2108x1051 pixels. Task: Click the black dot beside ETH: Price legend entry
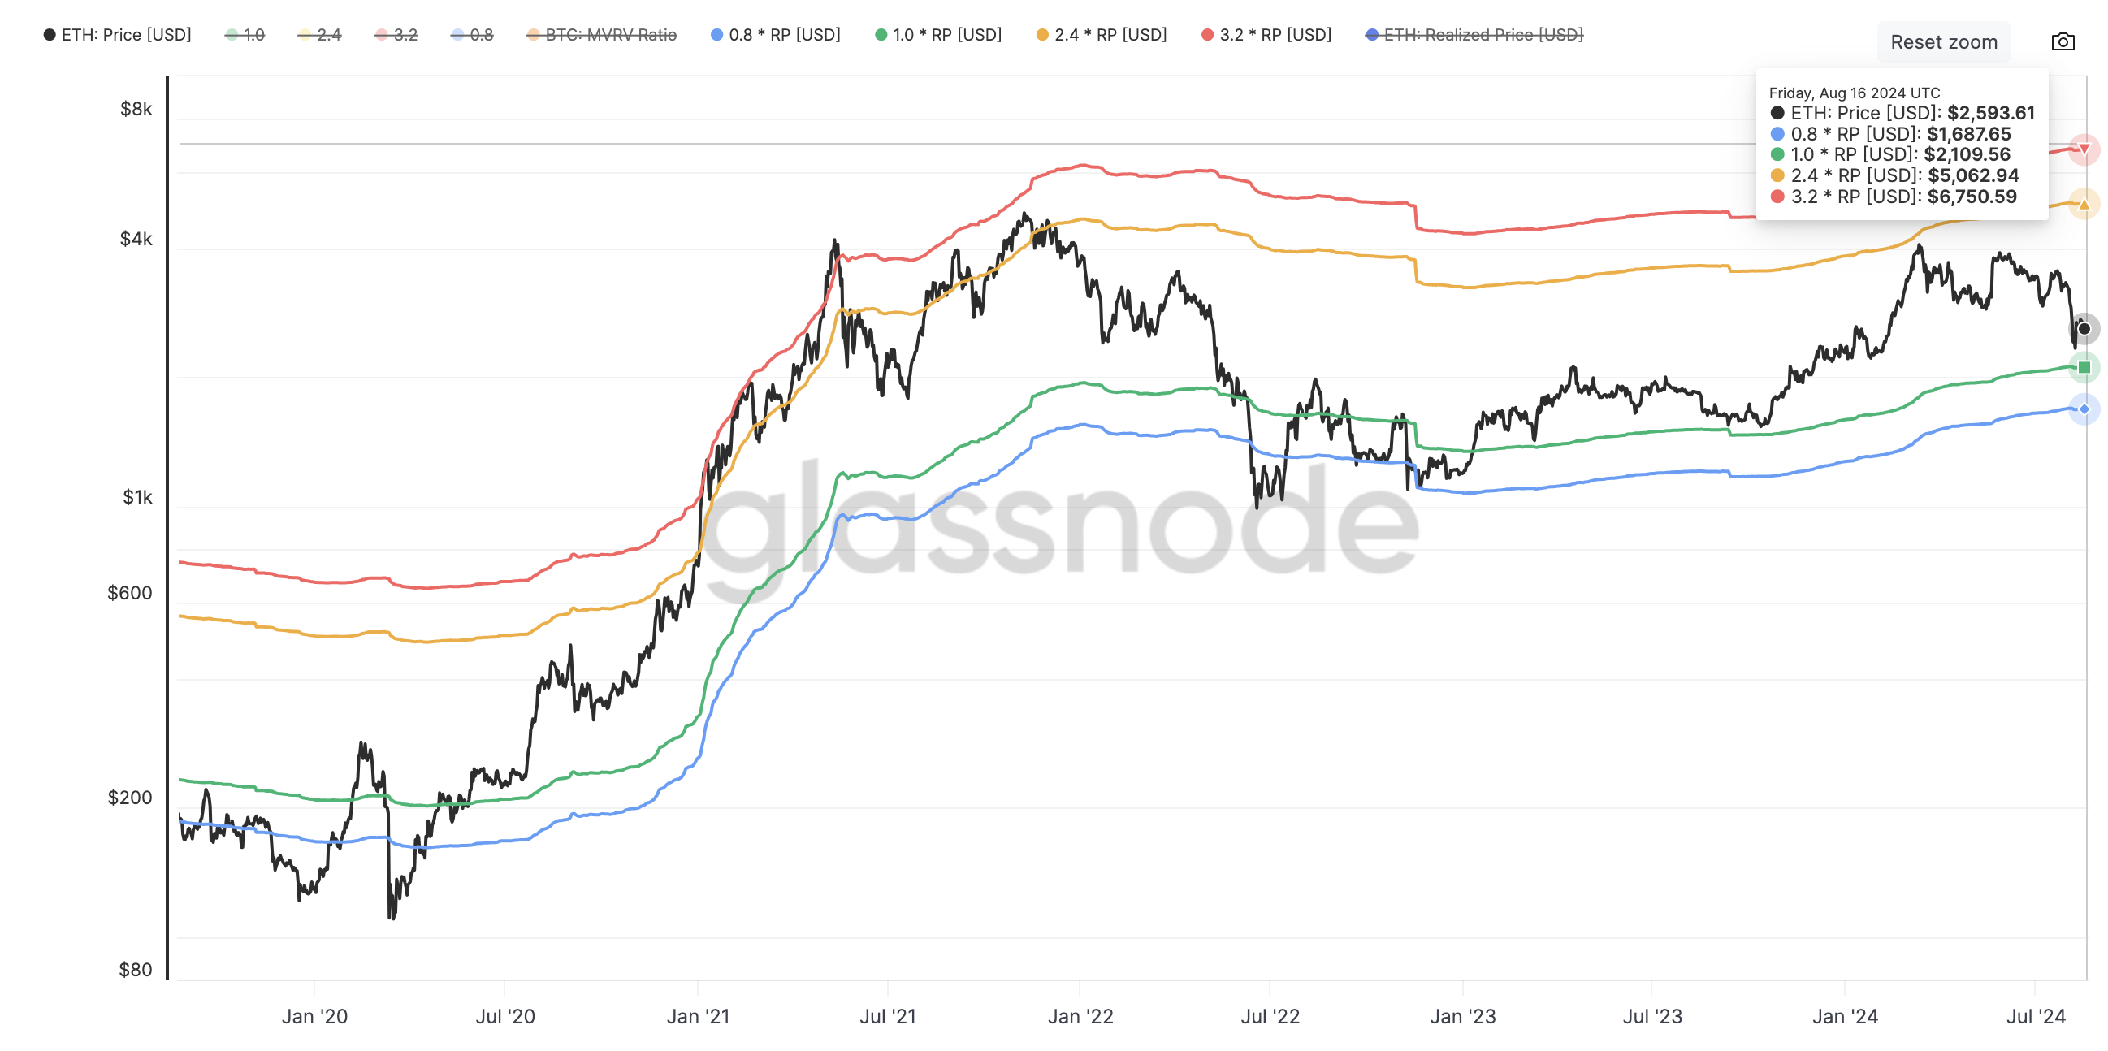pos(50,34)
